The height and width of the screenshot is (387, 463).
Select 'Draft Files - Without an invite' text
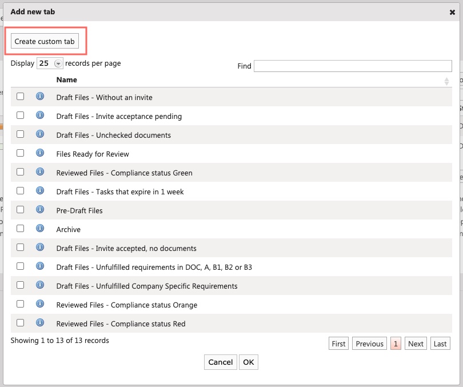[104, 97]
